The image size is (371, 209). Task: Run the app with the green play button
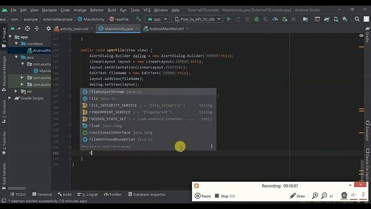point(229,19)
